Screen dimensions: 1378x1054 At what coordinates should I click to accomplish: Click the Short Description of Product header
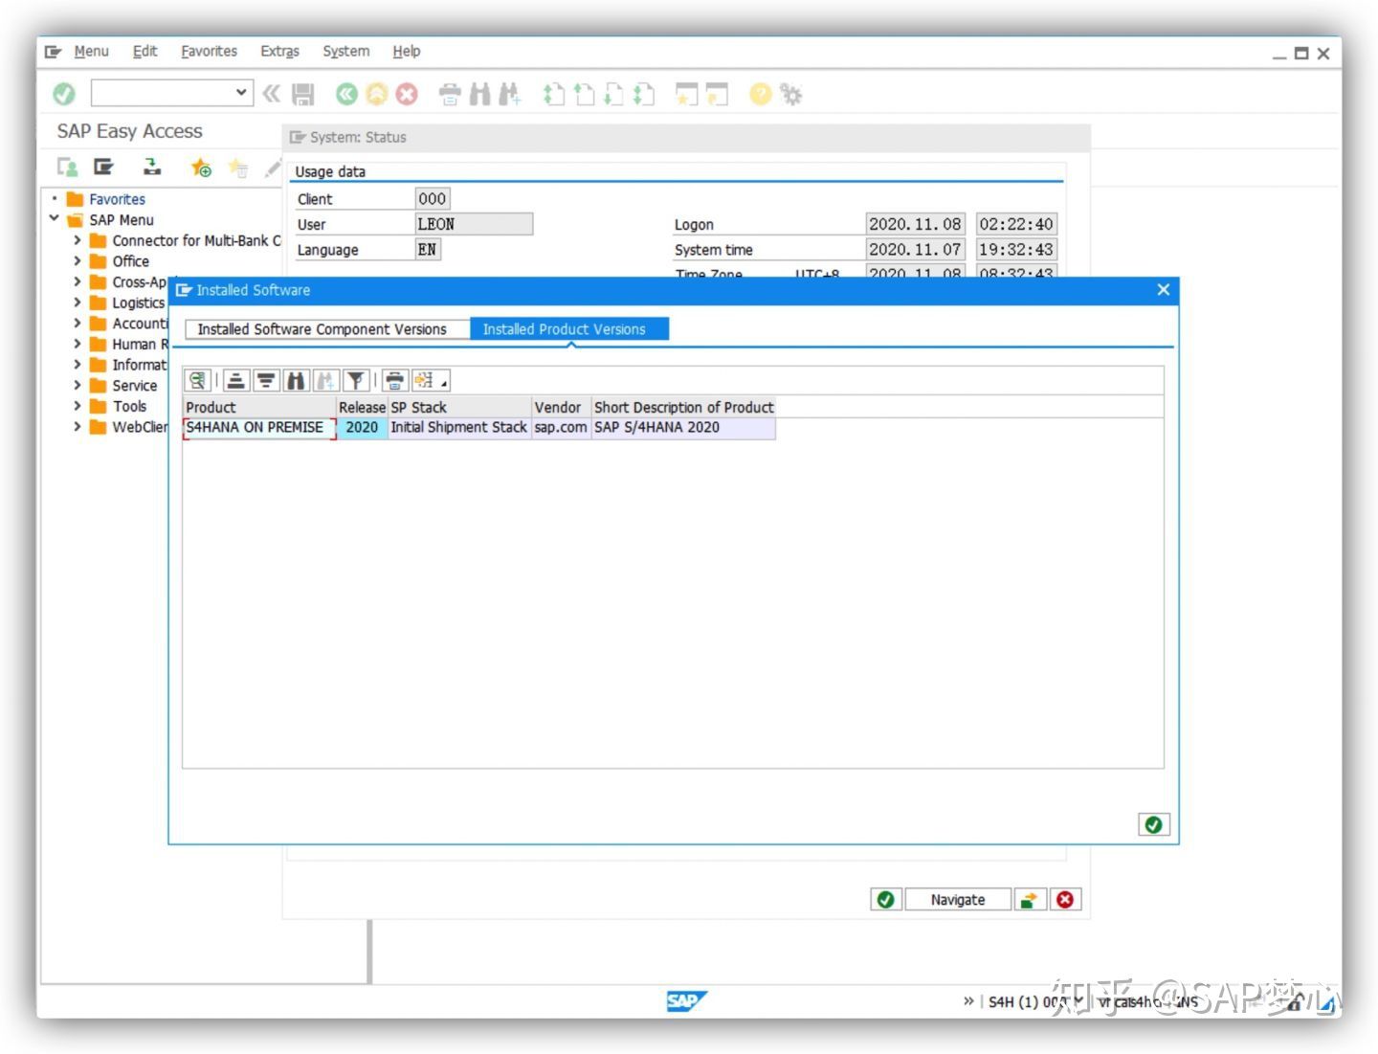point(683,407)
